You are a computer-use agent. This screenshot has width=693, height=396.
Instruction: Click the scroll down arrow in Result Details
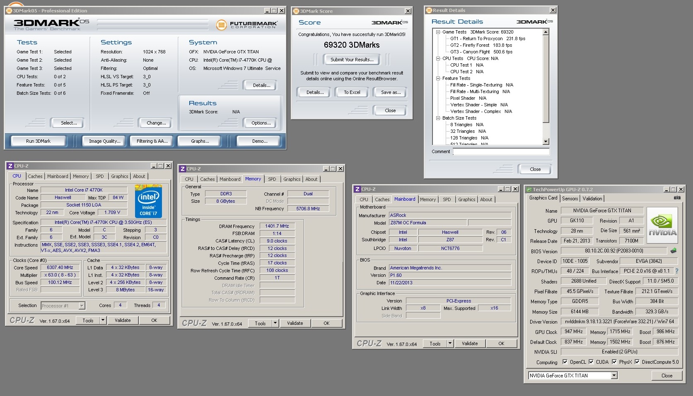point(546,142)
